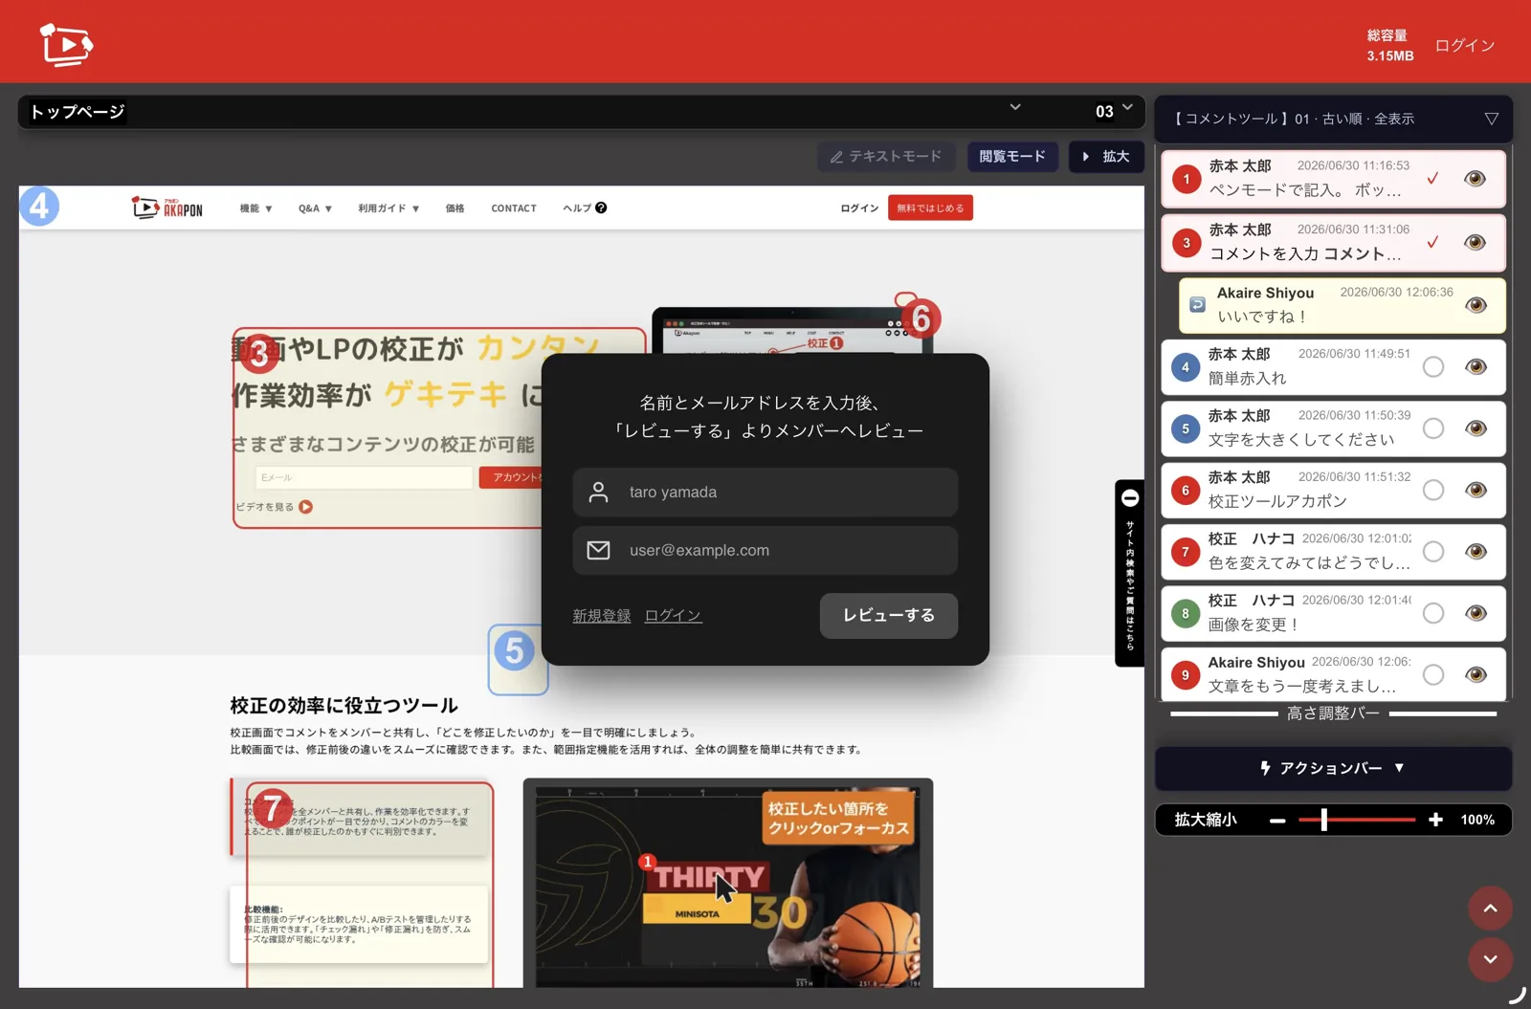Uncheck the red checkmark on comment 1
Viewport: 1531px width, 1009px height.
pos(1432,178)
